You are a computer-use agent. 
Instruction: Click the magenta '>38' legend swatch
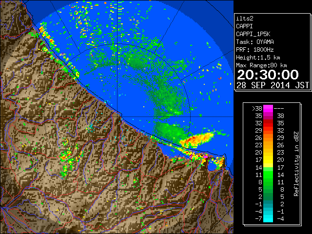pos(268,108)
